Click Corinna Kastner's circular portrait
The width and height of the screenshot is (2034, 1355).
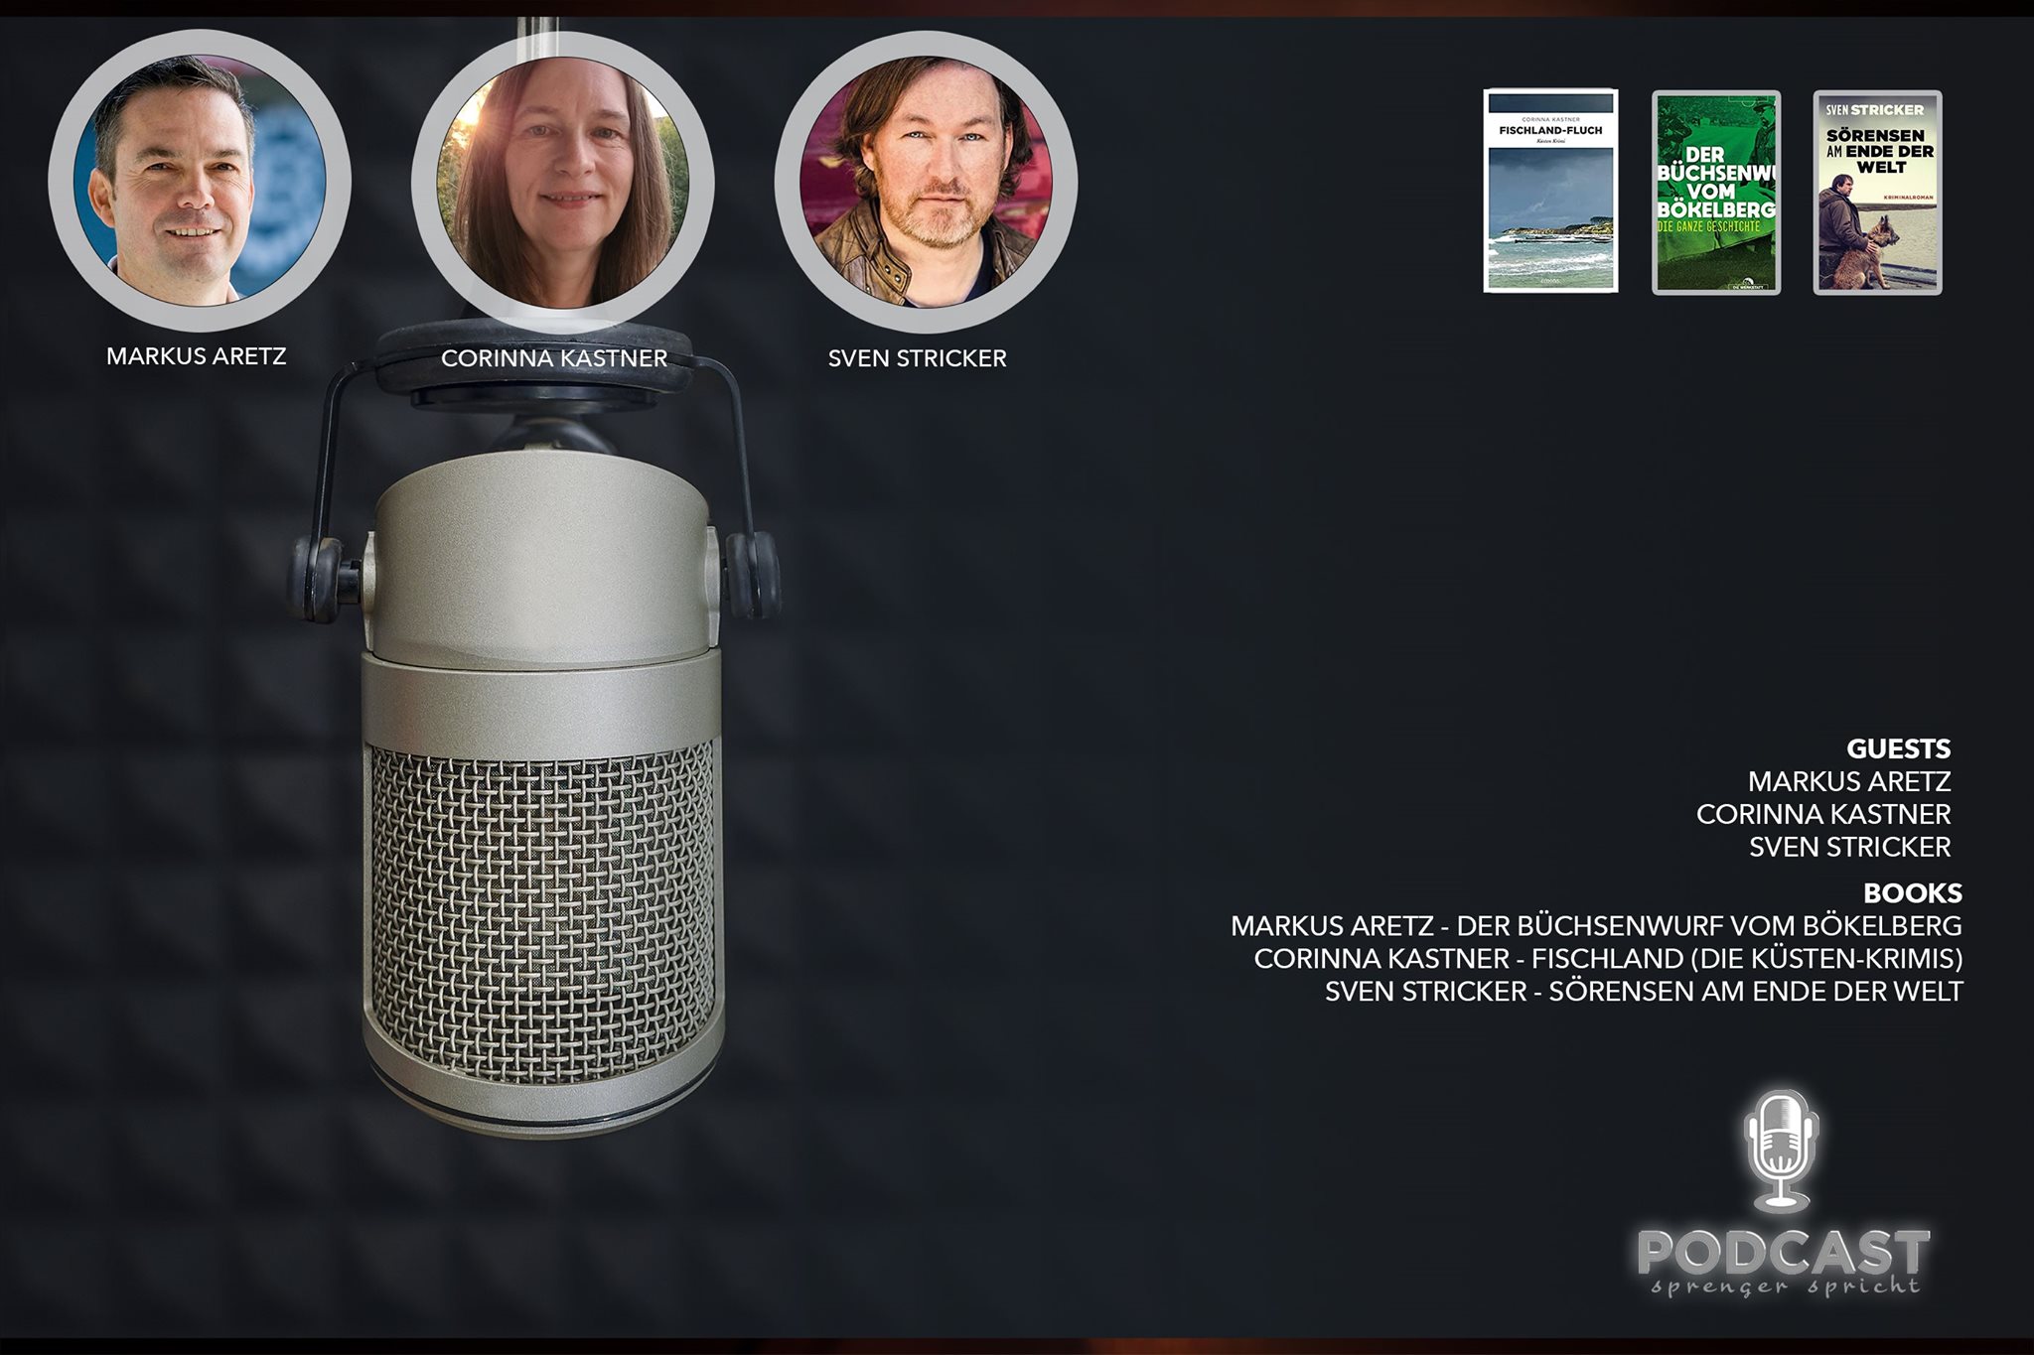coord(562,180)
